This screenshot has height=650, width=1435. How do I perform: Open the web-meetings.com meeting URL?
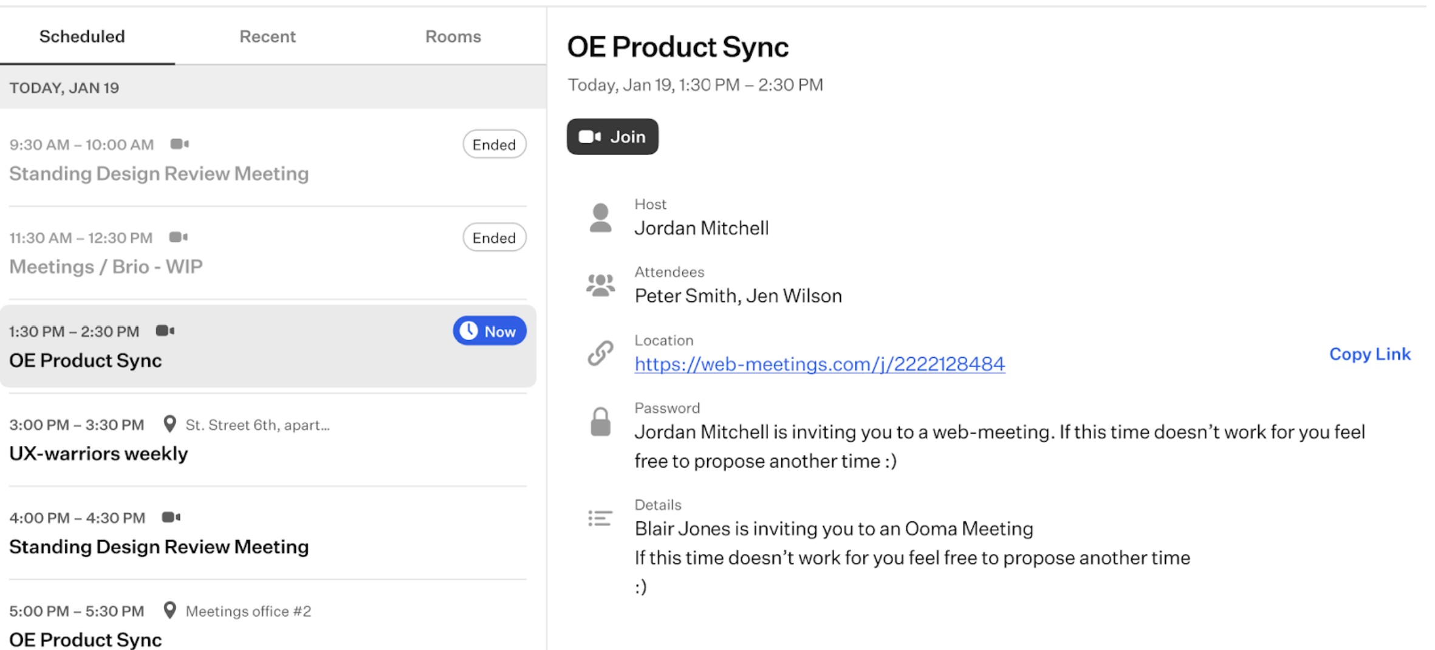tap(820, 364)
